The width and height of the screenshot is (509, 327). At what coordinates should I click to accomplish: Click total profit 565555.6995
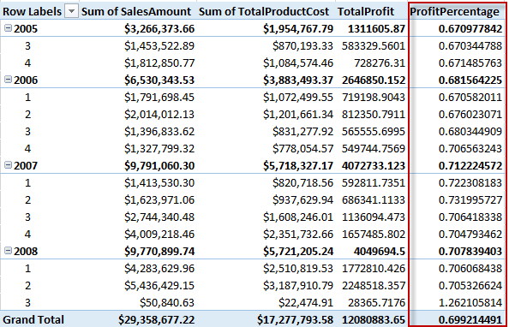click(x=374, y=131)
